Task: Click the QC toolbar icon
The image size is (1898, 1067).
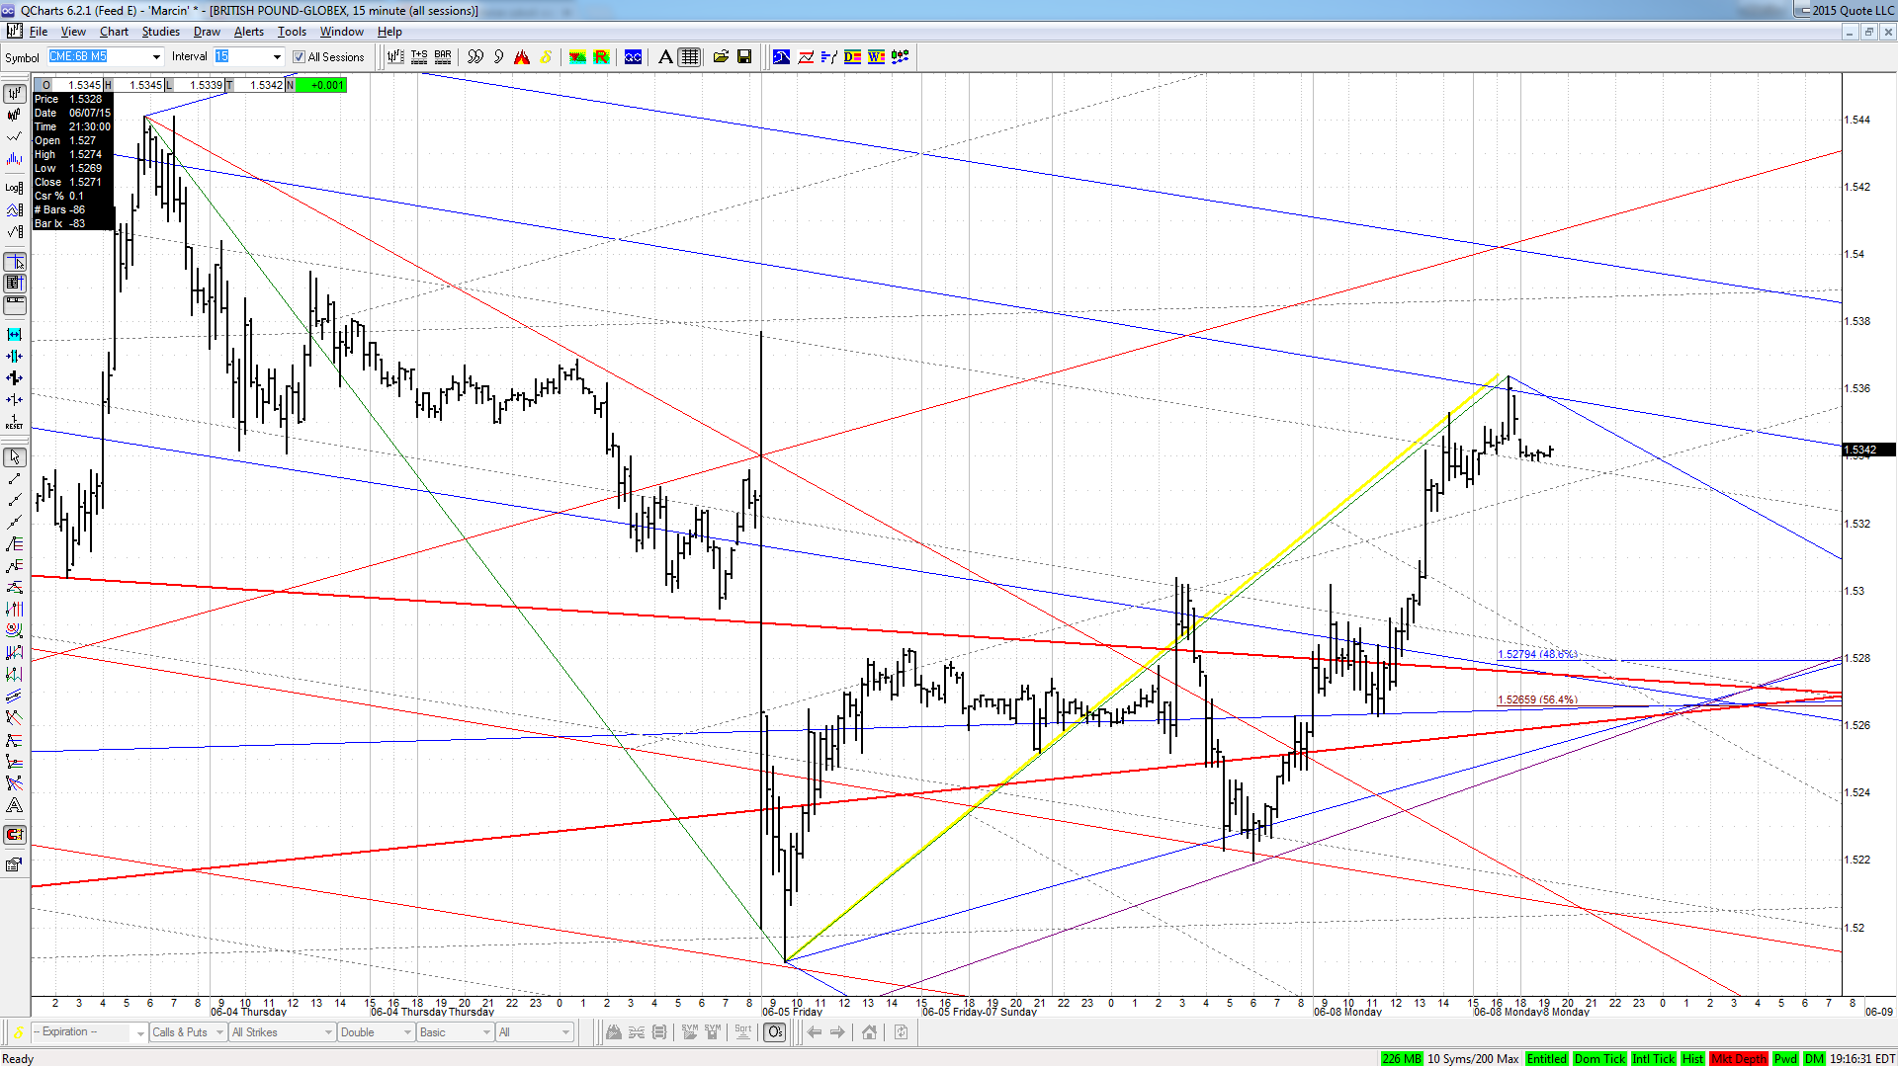Action: (634, 57)
